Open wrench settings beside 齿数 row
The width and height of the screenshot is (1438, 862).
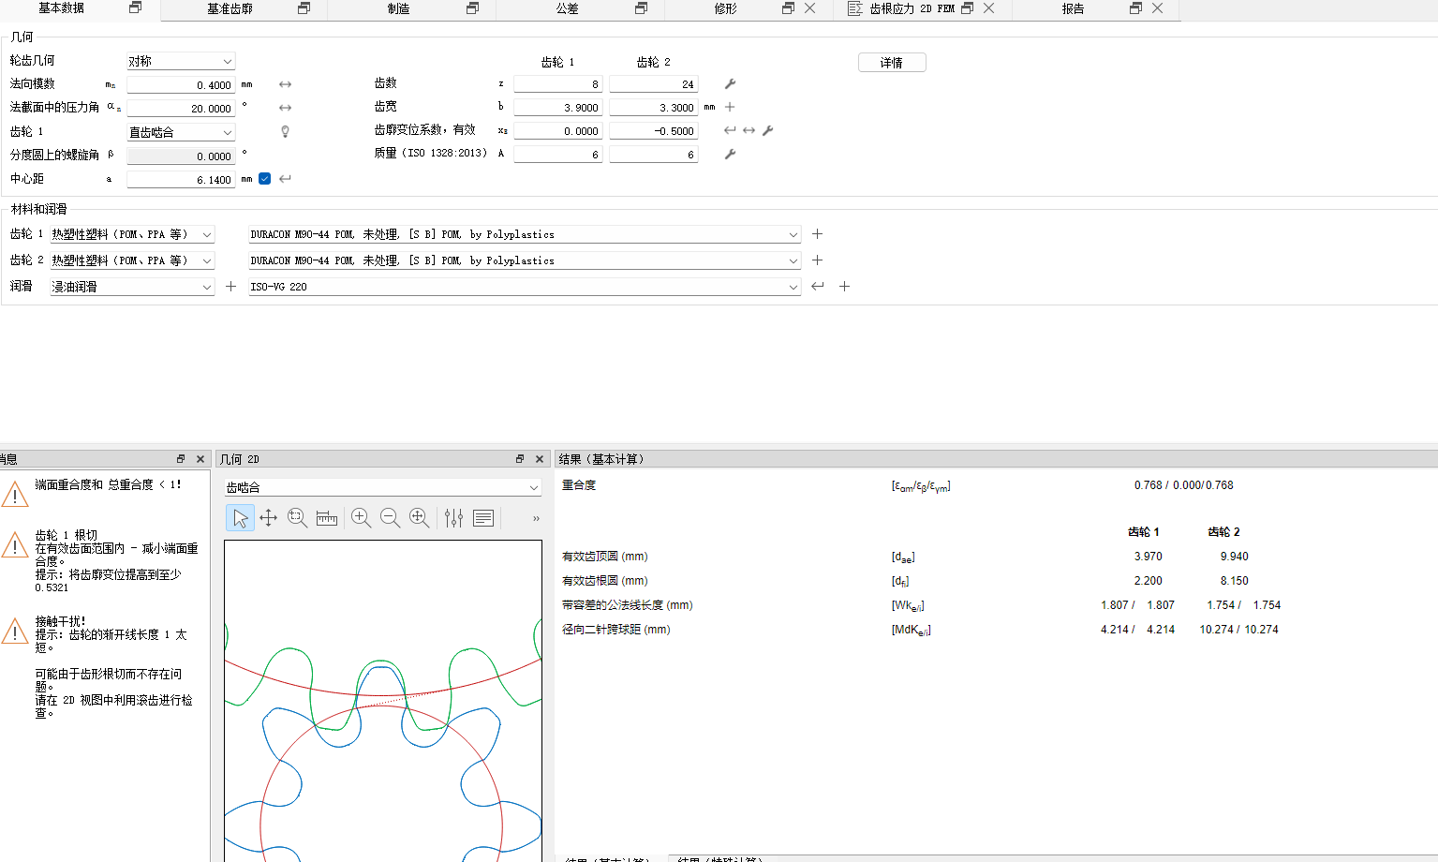(x=730, y=84)
